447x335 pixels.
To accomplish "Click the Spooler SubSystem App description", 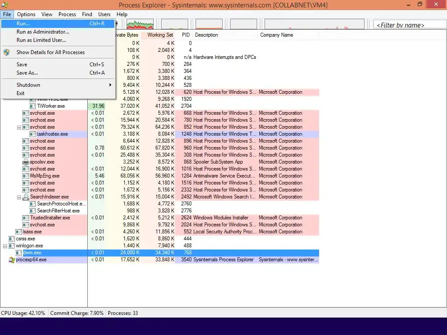I will coord(218,162).
